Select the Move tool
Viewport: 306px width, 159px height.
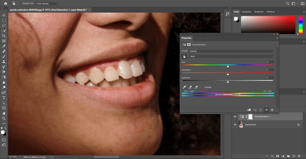[4, 15]
